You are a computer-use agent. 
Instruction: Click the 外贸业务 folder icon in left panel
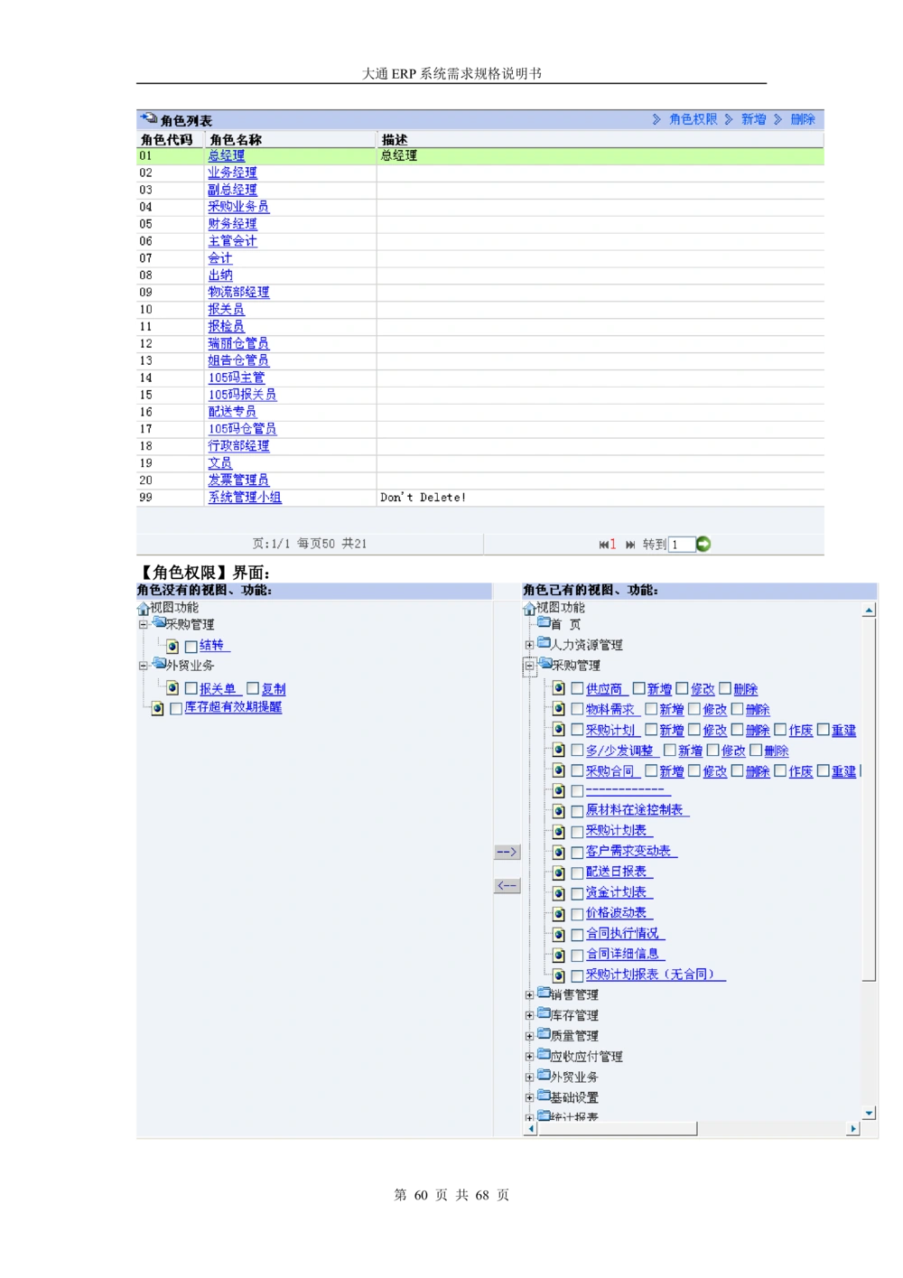(160, 666)
